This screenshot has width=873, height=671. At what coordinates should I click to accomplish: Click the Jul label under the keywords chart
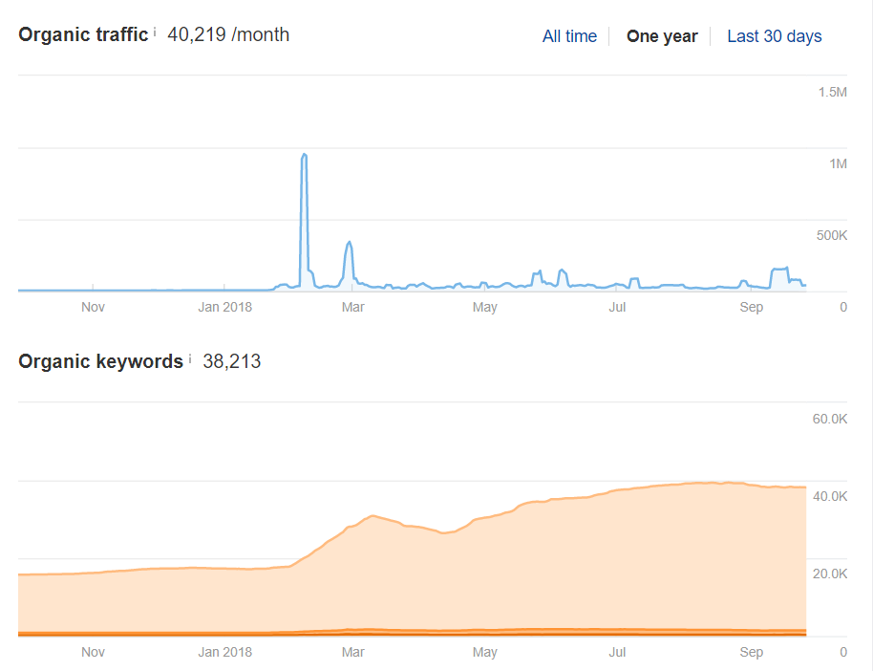click(618, 652)
